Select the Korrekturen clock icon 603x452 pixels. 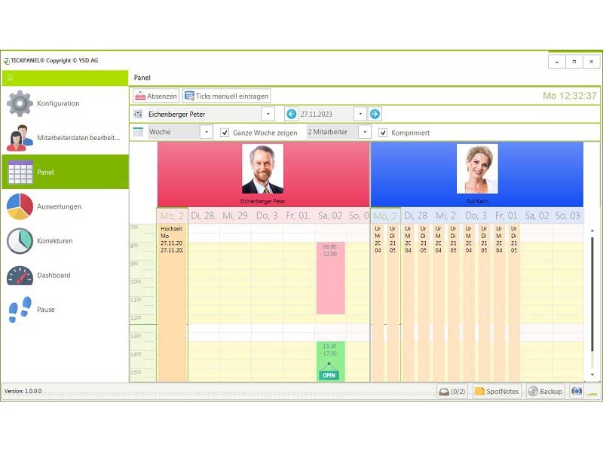20,241
